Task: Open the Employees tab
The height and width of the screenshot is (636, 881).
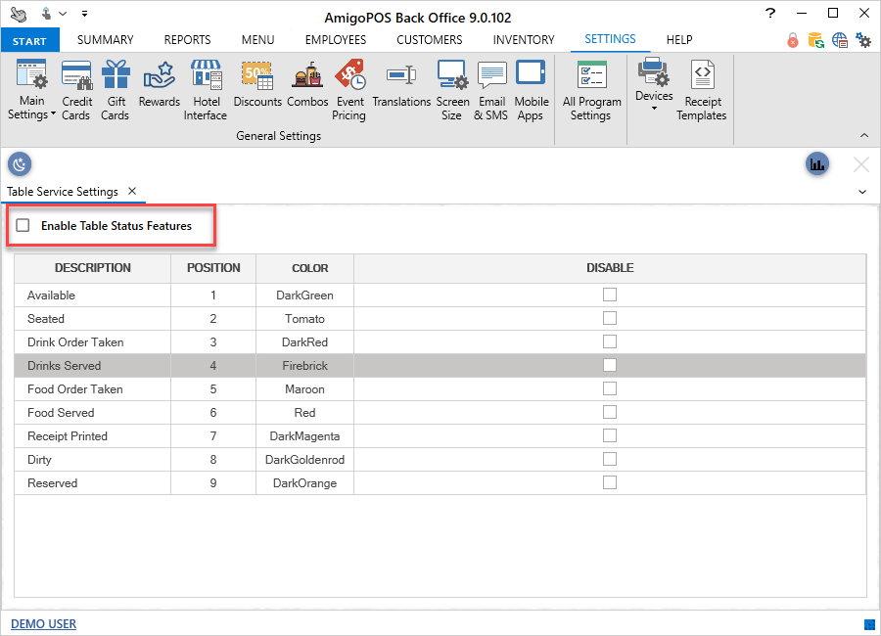Action: point(335,40)
